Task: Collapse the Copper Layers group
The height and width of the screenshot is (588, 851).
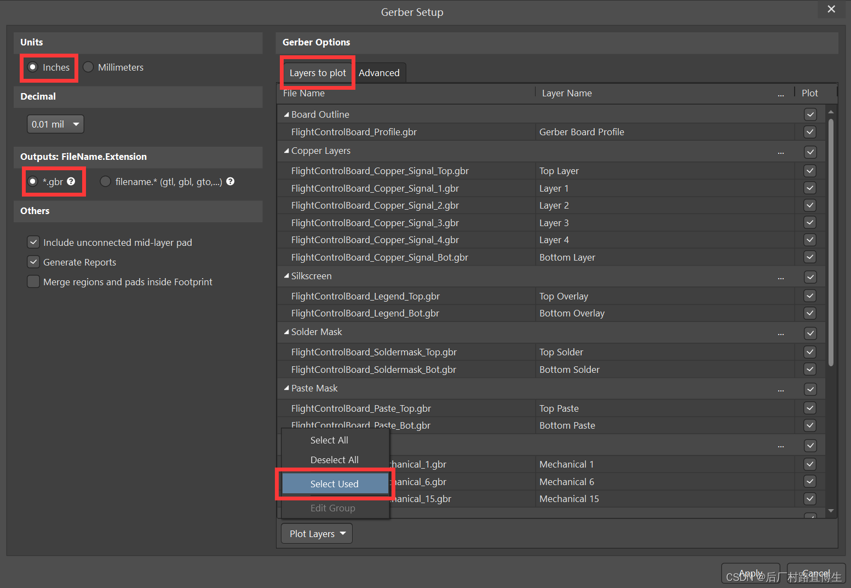Action: click(286, 151)
